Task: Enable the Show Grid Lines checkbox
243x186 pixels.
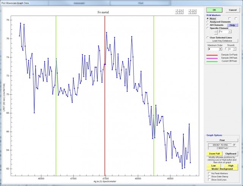Action: [x=210, y=180]
